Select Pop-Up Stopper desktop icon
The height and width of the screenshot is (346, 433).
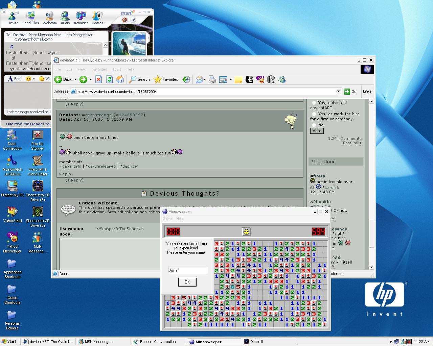click(x=38, y=140)
